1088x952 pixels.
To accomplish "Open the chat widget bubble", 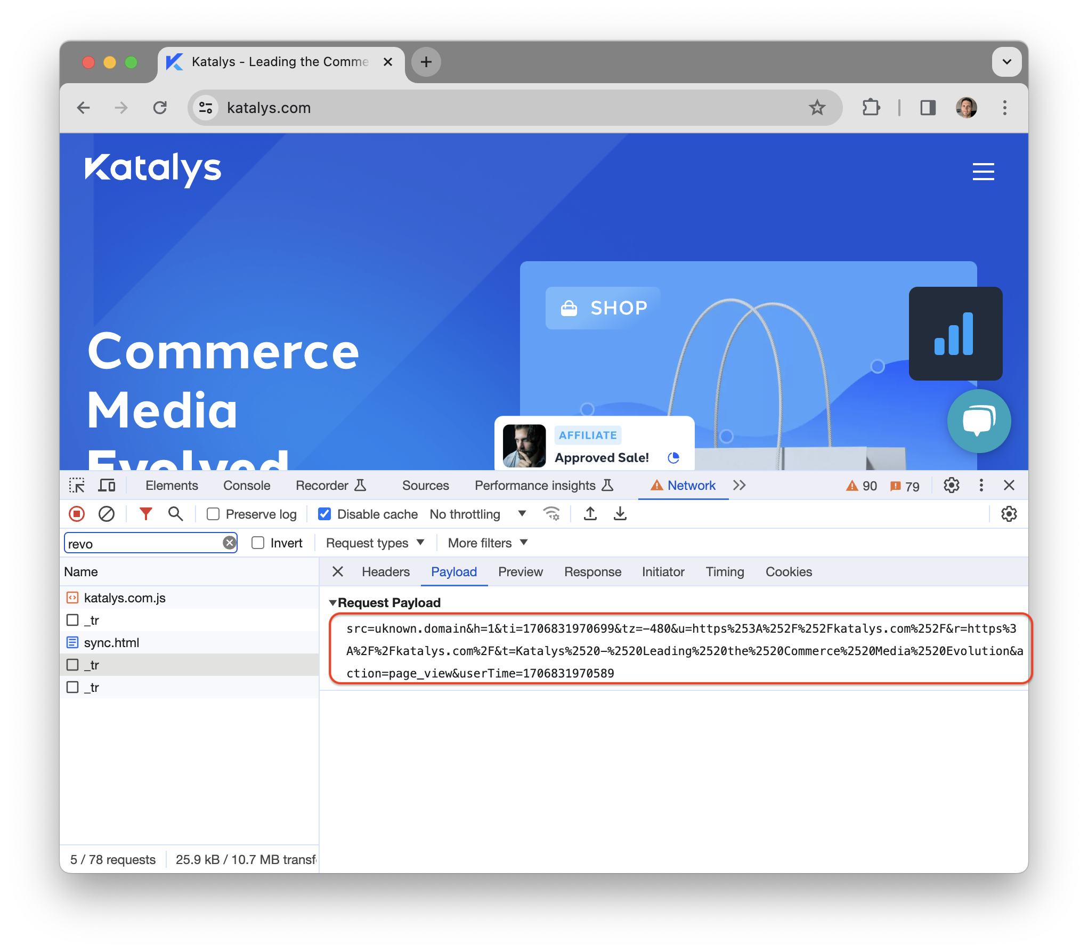I will pyautogui.click(x=979, y=421).
